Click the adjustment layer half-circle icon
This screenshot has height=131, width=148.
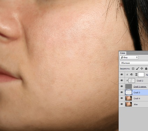tap(132, 75)
